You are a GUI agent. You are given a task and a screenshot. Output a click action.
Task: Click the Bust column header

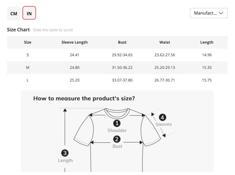point(122,42)
